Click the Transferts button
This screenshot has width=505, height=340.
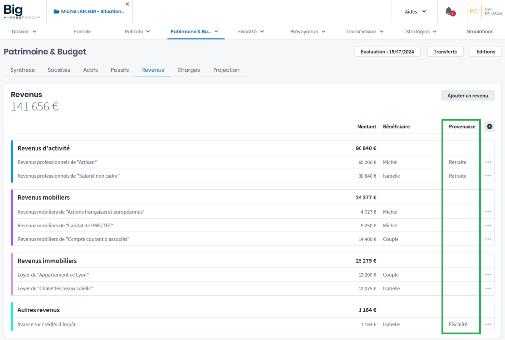click(x=445, y=52)
